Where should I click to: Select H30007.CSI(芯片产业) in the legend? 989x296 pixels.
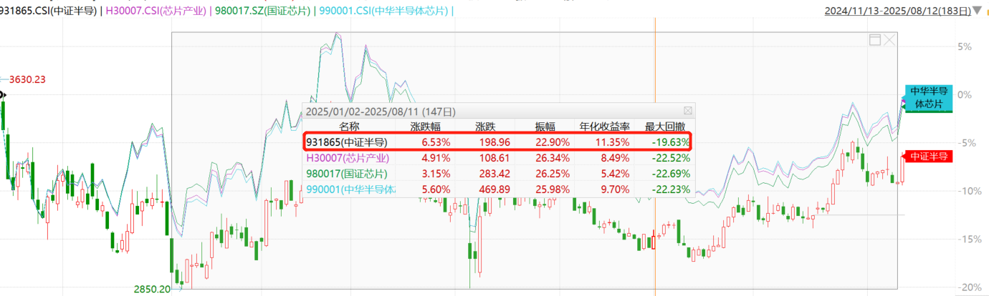157,11
